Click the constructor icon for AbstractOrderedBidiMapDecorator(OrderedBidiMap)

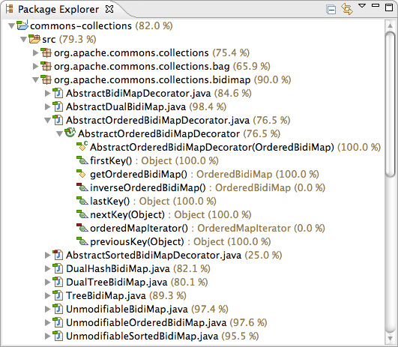coord(82,146)
